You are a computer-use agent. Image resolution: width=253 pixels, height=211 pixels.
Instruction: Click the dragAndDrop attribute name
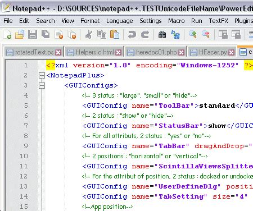(219, 146)
